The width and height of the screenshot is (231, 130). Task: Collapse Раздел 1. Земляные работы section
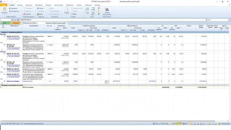1,32
